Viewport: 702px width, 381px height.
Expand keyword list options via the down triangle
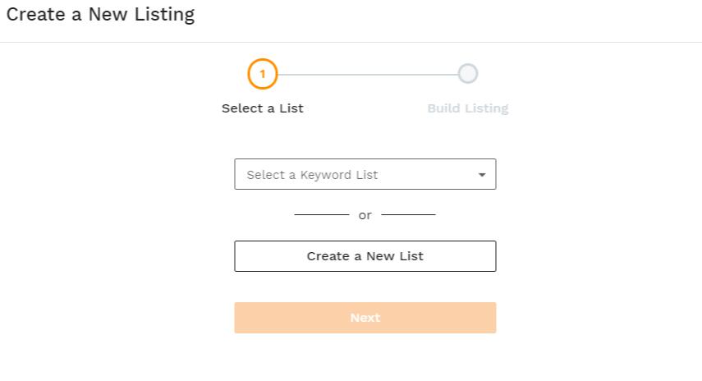tap(482, 175)
